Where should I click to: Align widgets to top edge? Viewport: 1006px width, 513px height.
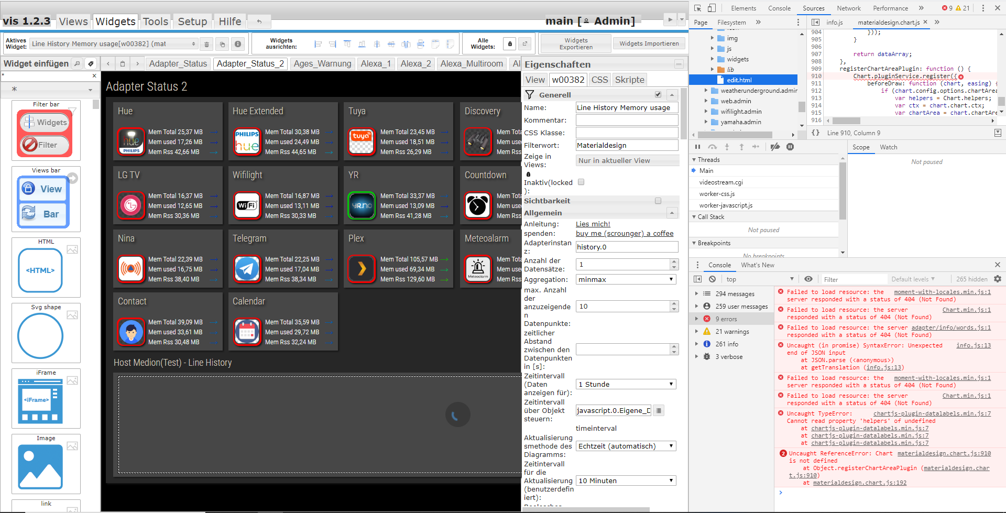[x=347, y=44]
